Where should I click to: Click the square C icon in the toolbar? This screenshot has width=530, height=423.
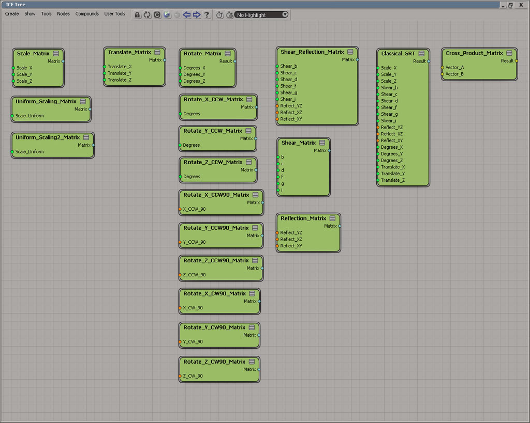tap(157, 15)
